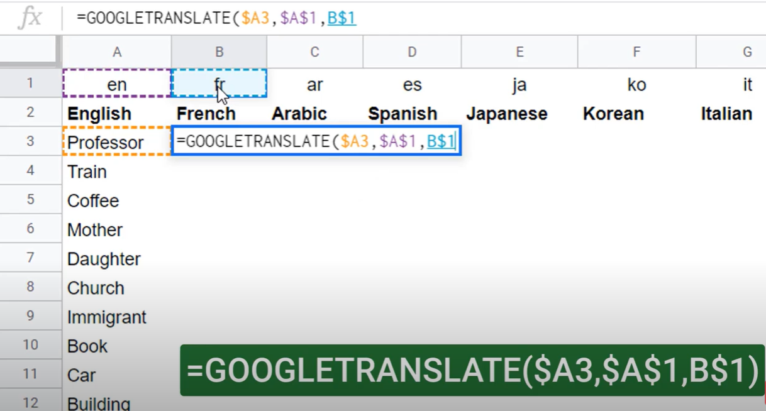Select row 9 header
This screenshot has width=766, height=411.
coord(30,315)
